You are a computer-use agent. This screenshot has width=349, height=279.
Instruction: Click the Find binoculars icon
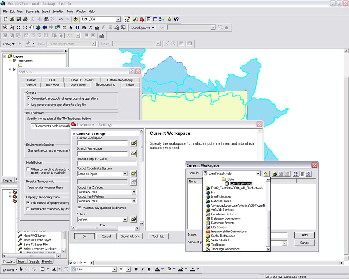[84, 28]
